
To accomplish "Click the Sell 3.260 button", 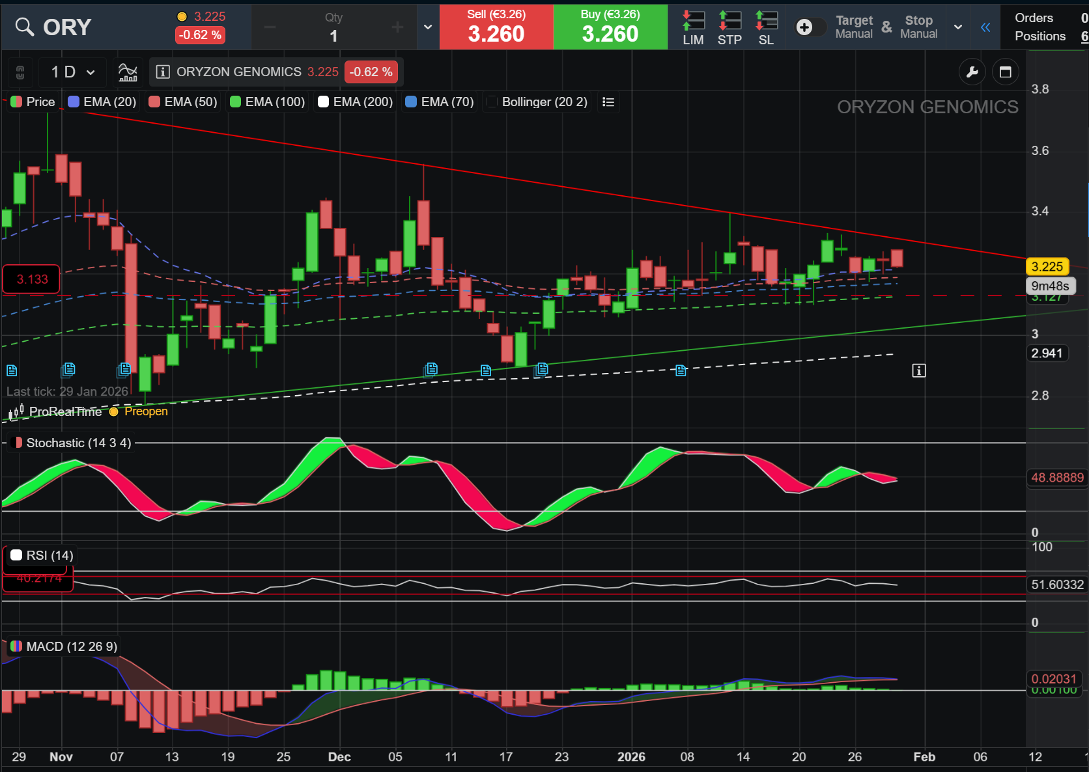I will (x=496, y=27).
